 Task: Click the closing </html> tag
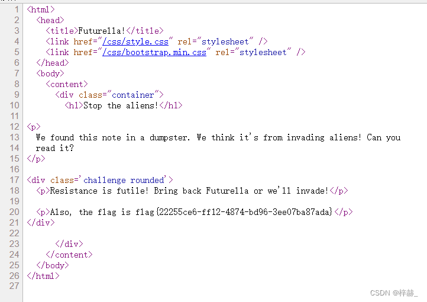[43, 276]
